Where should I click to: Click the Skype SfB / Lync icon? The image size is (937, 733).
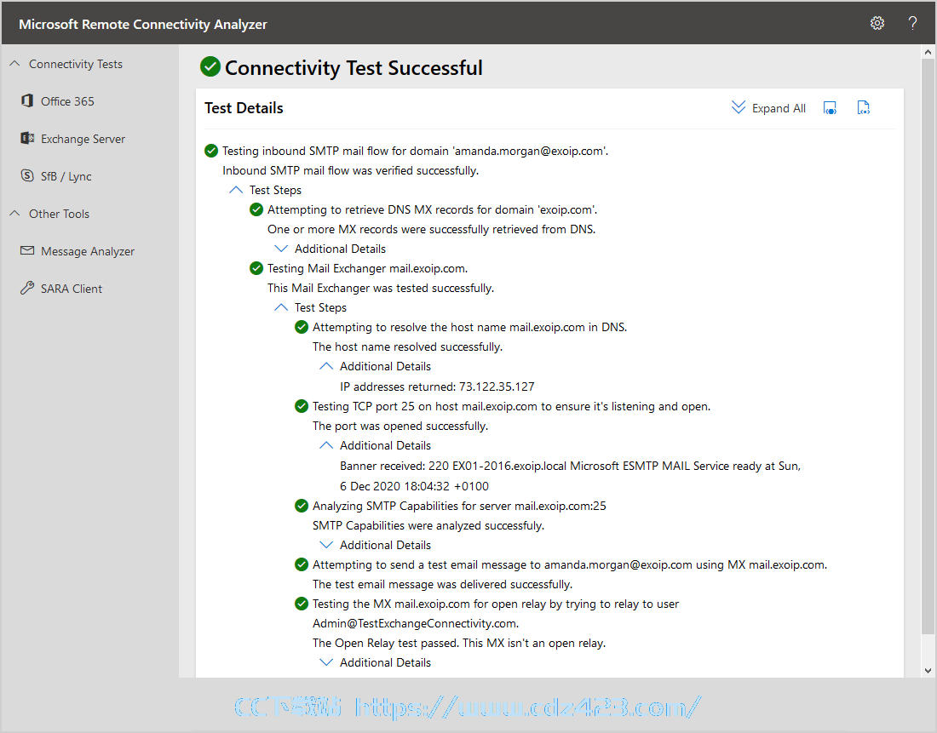(27, 175)
